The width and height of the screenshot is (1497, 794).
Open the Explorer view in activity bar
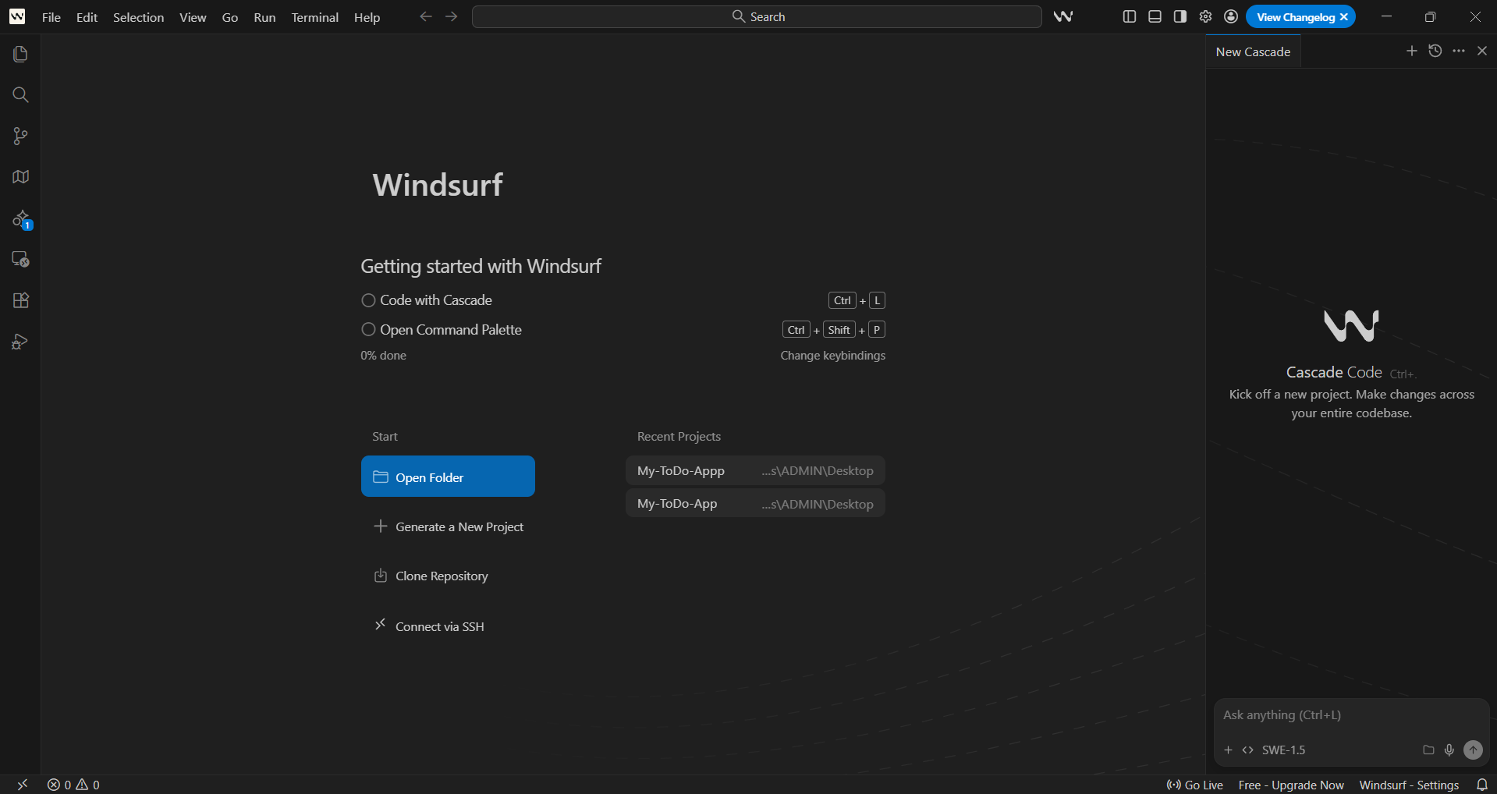pyautogui.click(x=20, y=54)
